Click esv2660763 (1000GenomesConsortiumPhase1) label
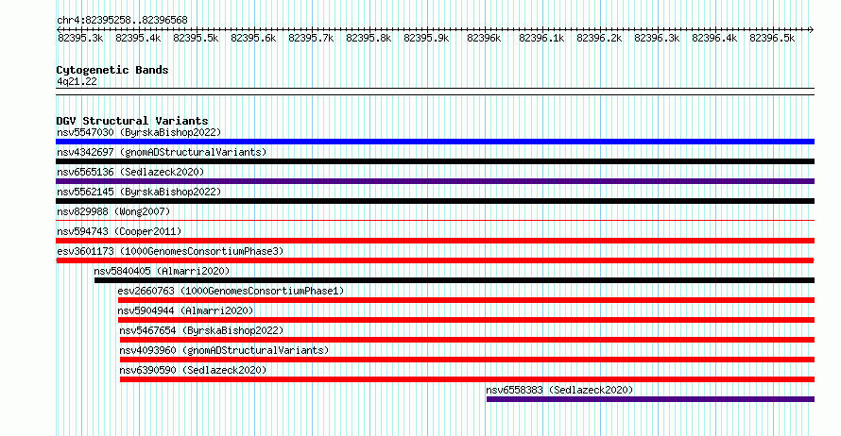 click(x=232, y=291)
